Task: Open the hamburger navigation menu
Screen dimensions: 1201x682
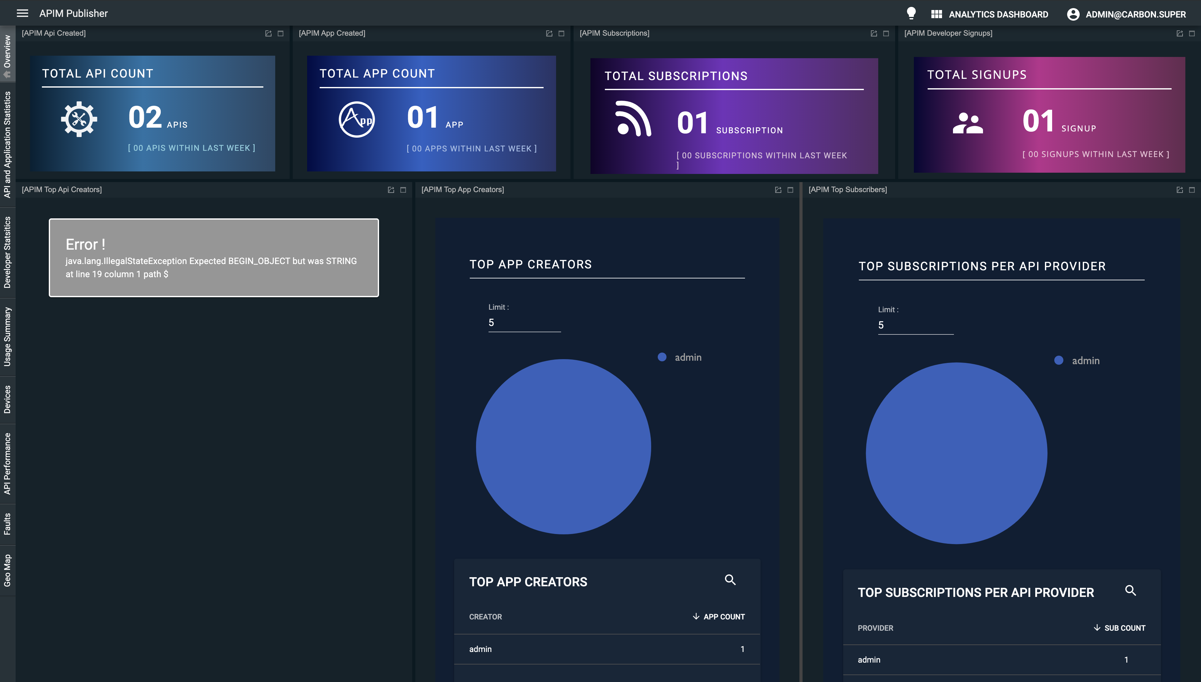Action: [x=23, y=13]
